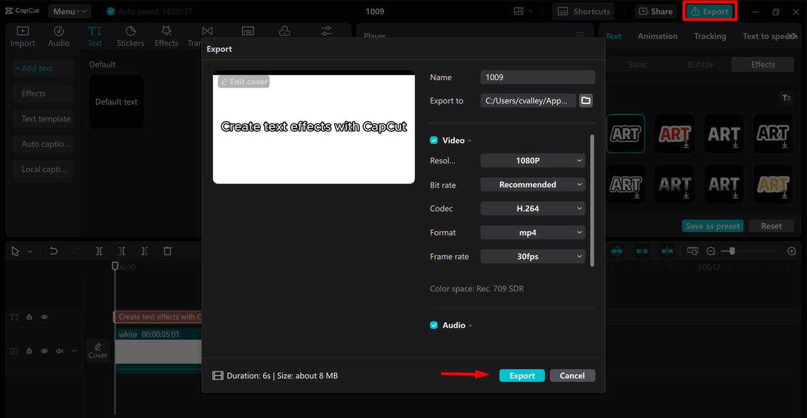
Task: Click the undo arrow in timeline toolbar
Action: click(x=54, y=251)
